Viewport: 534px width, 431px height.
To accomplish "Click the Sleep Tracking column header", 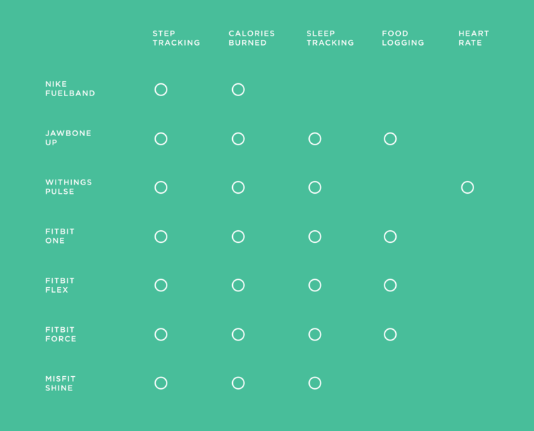I will pos(330,38).
